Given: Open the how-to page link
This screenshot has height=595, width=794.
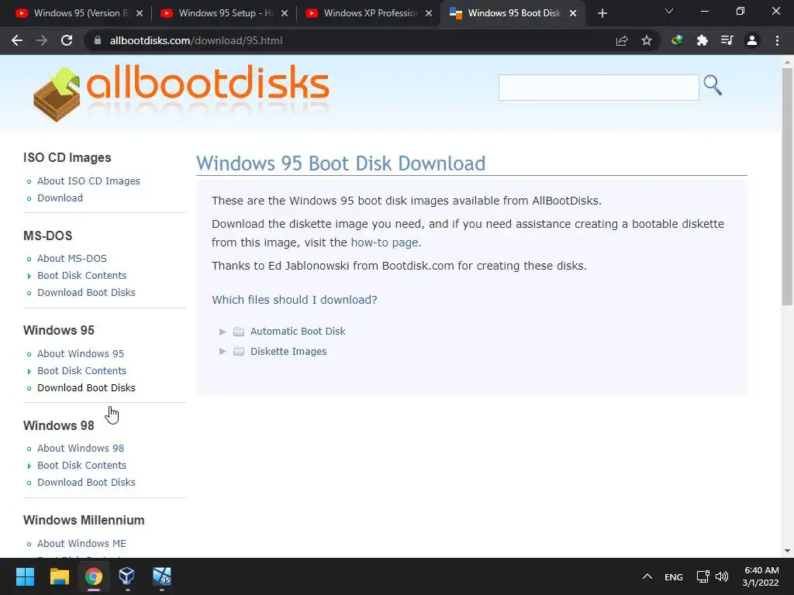Looking at the screenshot, I should [x=385, y=242].
